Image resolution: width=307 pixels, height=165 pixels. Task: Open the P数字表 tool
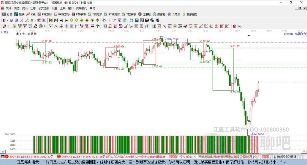pos(79,14)
